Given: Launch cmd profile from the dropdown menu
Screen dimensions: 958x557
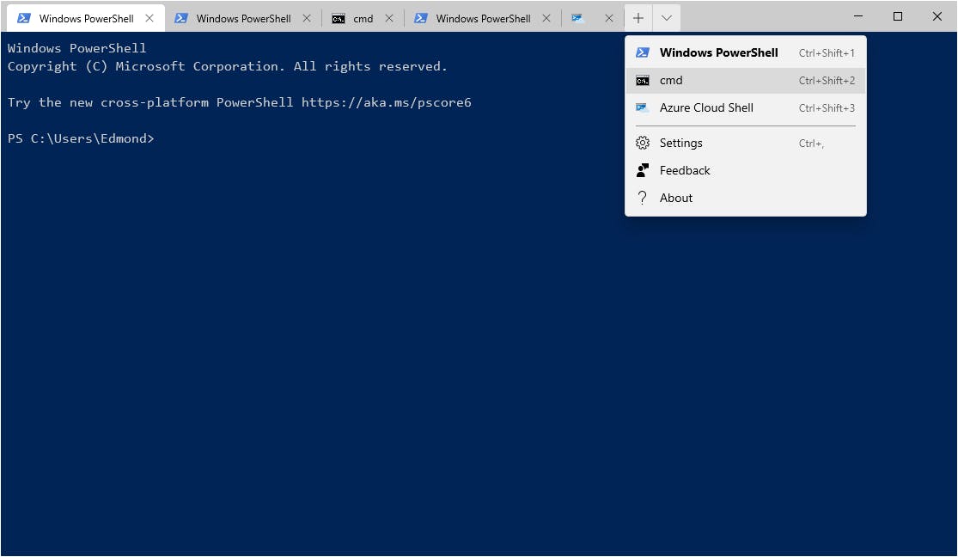Looking at the screenshot, I should [746, 80].
